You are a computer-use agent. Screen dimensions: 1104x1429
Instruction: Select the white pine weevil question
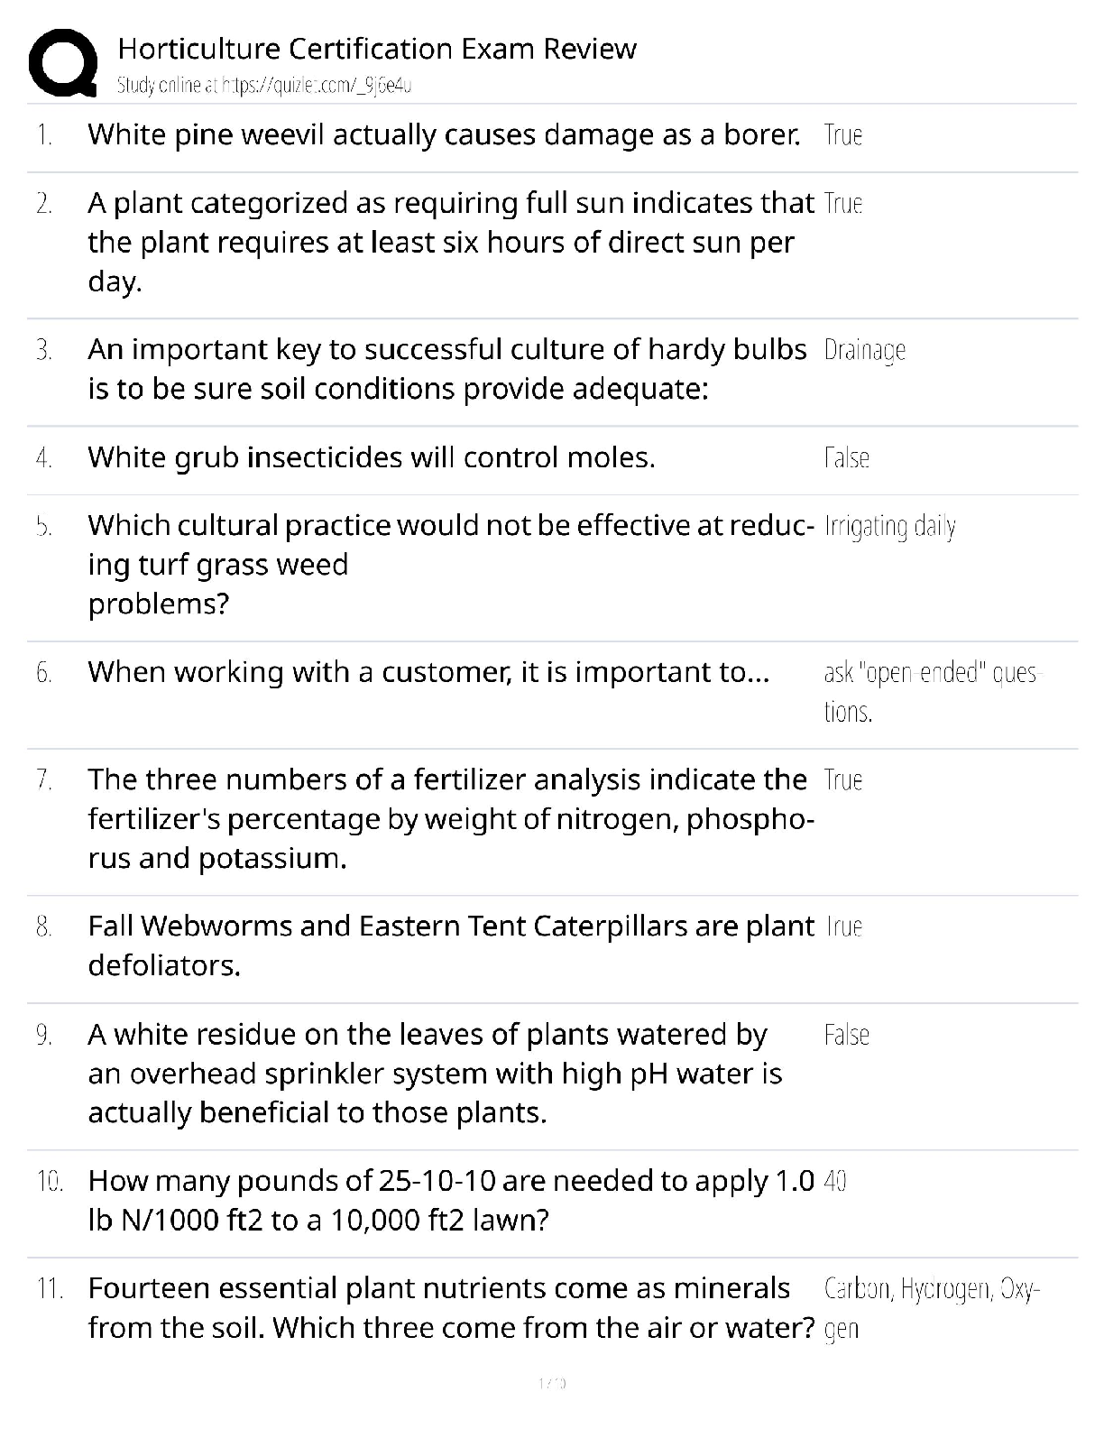(x=444, y=135)
